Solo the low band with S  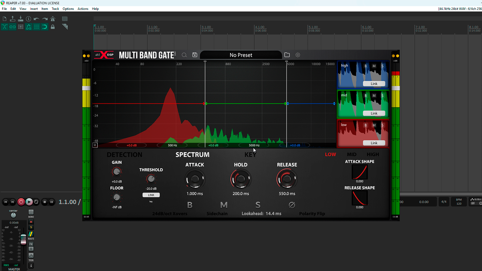382,125
